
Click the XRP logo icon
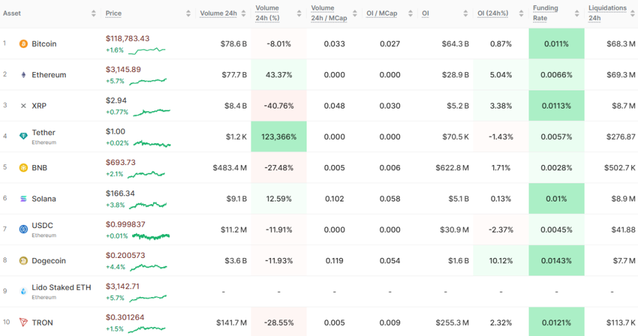[23, 106]
